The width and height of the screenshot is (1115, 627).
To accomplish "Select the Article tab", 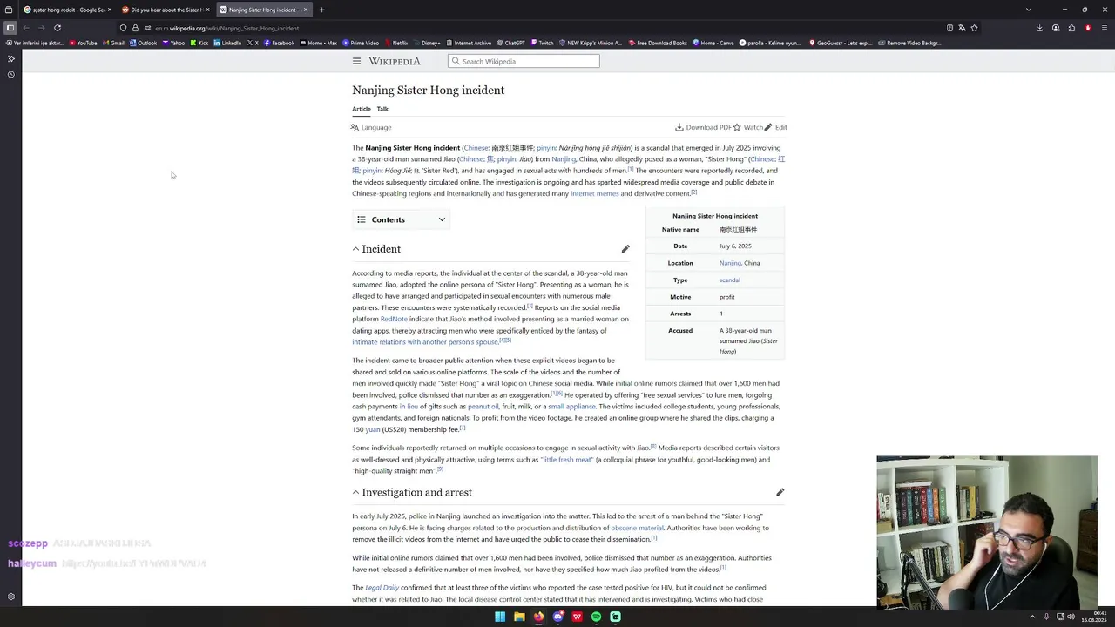I will click(x=362, y=109).
